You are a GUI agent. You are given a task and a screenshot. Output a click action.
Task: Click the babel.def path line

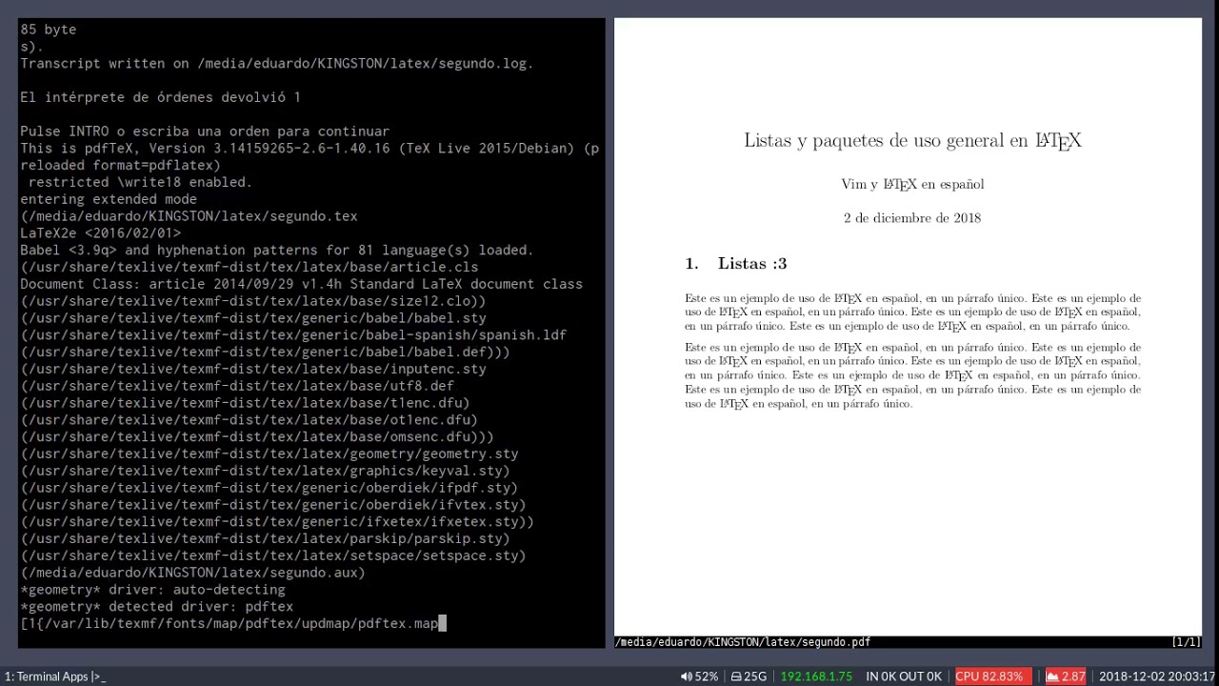pos(265,353)
